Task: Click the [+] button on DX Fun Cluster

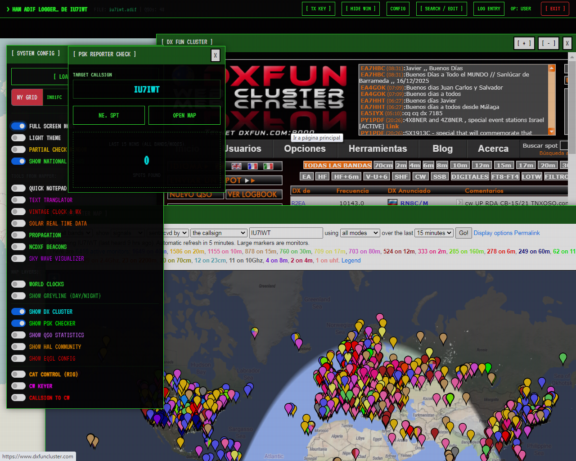Action: point(524,43)
